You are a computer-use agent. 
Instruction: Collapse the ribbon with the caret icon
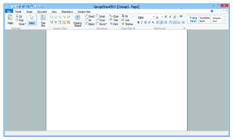[218, 11]
